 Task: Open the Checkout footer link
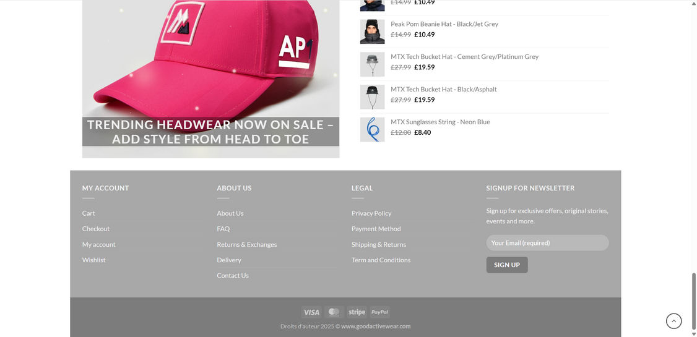(x=95, y=229)
